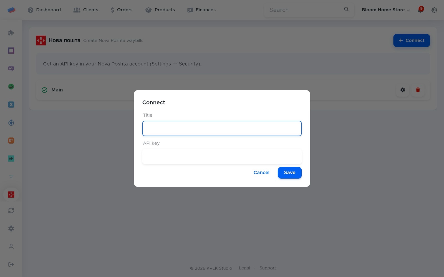Go to the Orders menu

(x=122, y=10)
